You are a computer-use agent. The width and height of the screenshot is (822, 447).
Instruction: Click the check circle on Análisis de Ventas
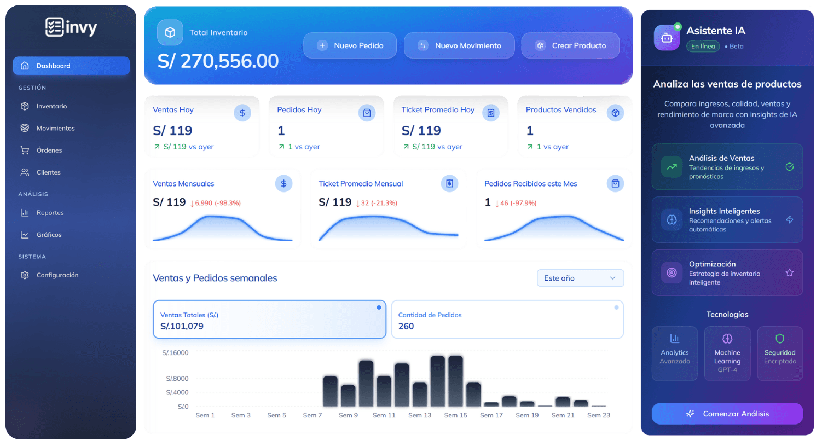pos(790,167)
